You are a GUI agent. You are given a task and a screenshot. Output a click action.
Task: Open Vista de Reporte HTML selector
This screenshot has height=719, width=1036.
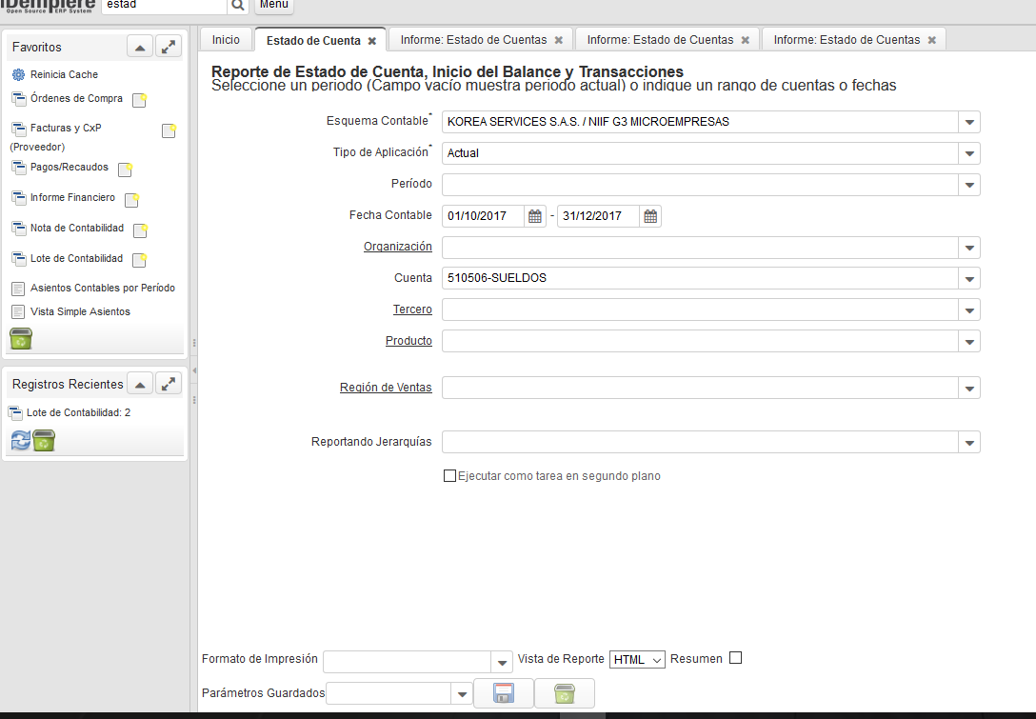636,660
